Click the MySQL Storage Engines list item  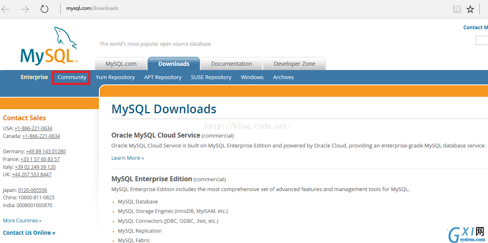click(x=173, y=211)
